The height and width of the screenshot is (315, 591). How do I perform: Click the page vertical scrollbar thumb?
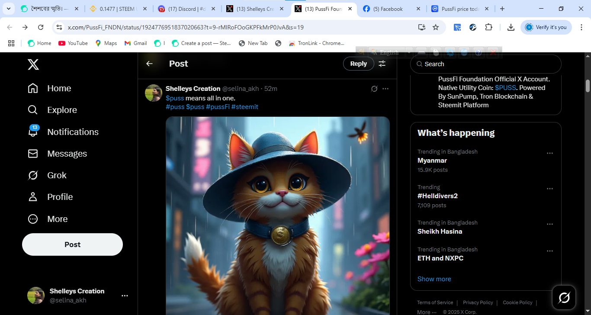pyautogui.click(x=588, y=85)
